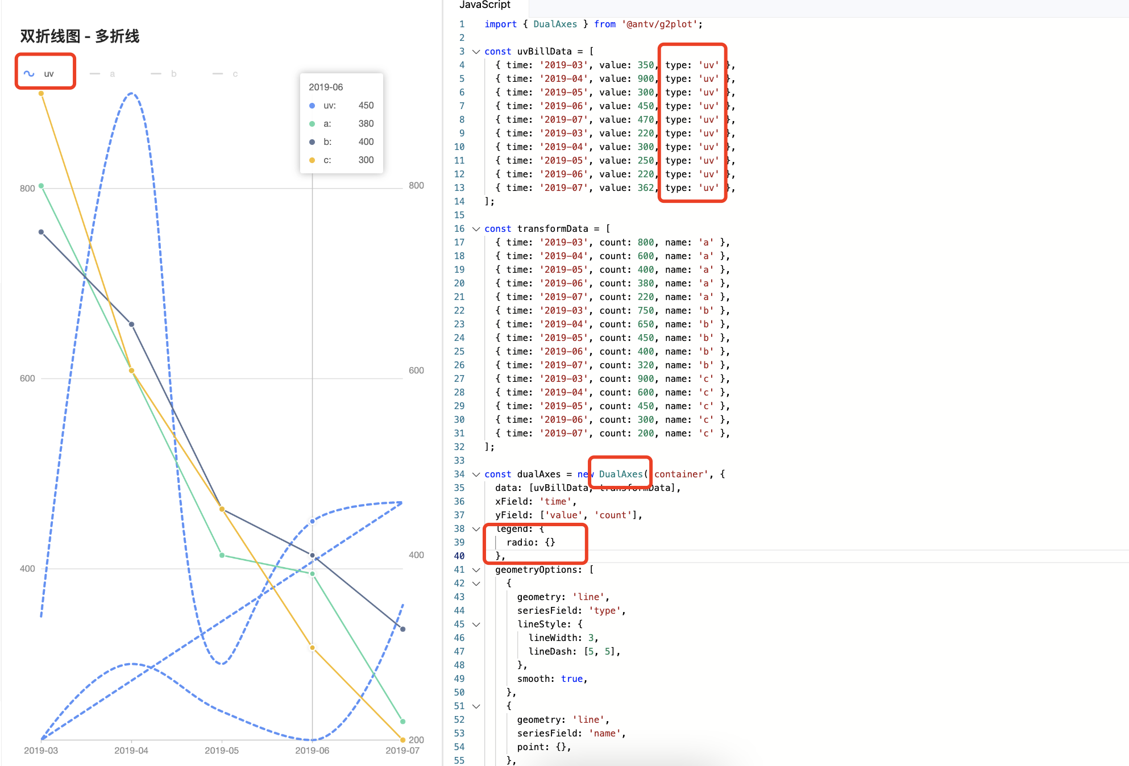The image size is (1129, 766).
Task: Collapse geometryOptions array on line 41
Action: [476, 570]
